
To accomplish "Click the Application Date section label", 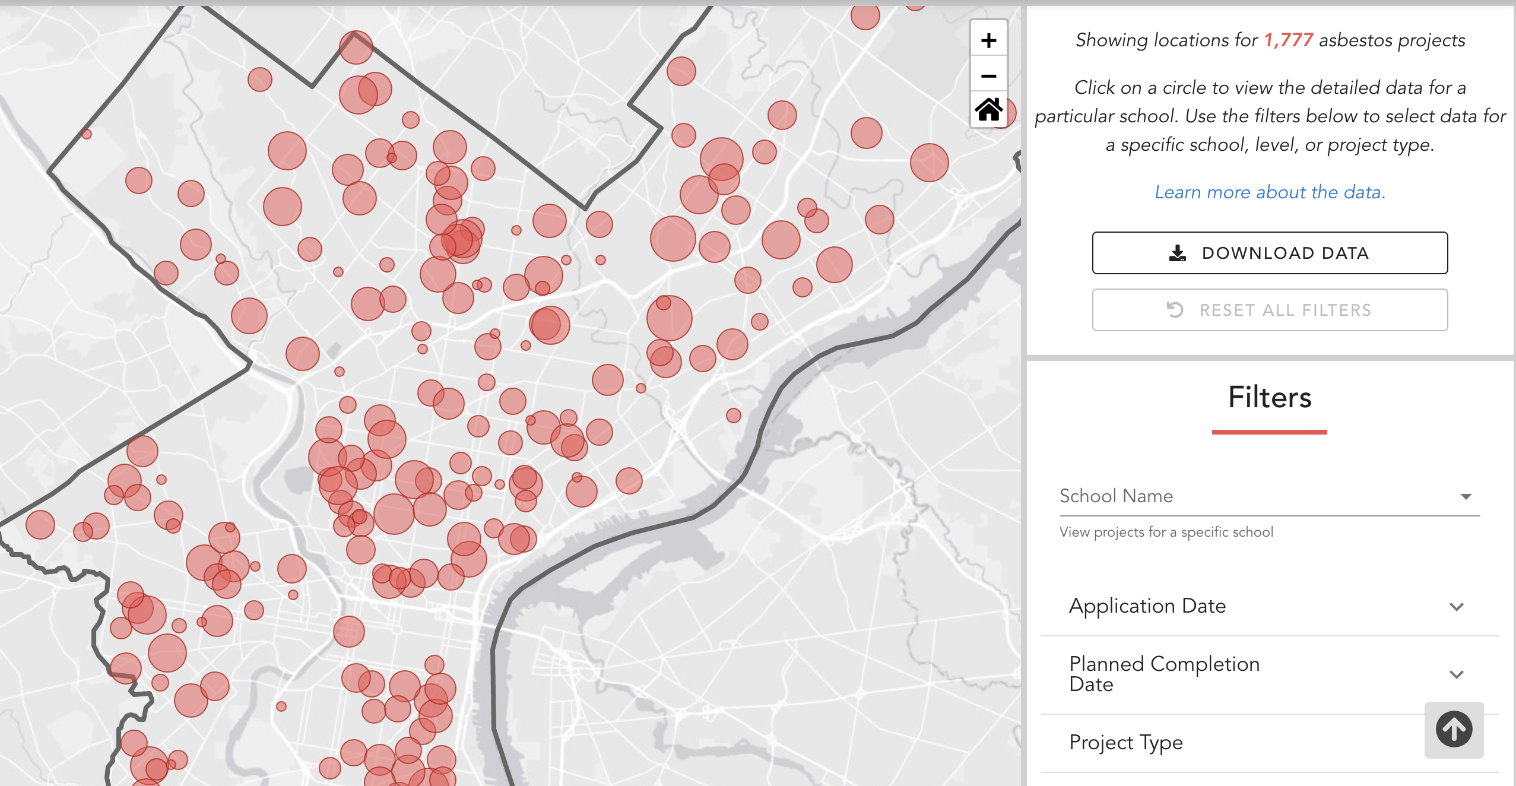I will [1147, 606].
